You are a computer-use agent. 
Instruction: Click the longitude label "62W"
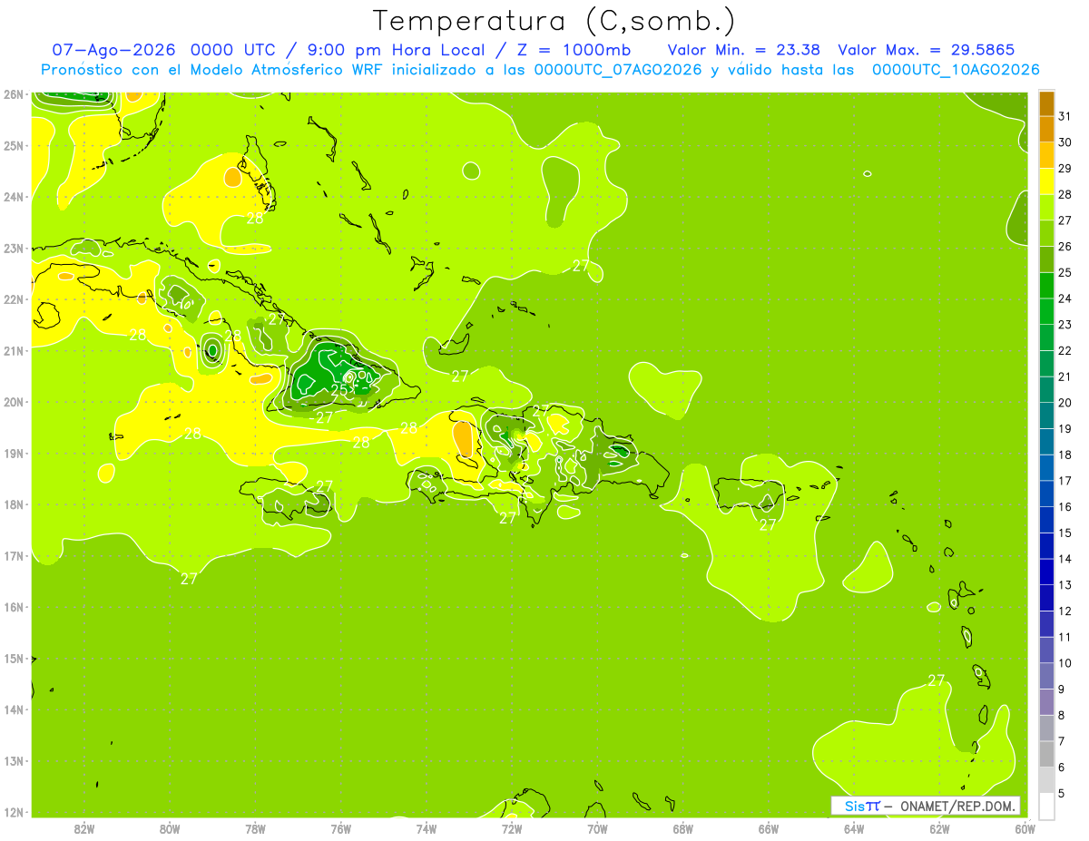(x=940, y=828)
